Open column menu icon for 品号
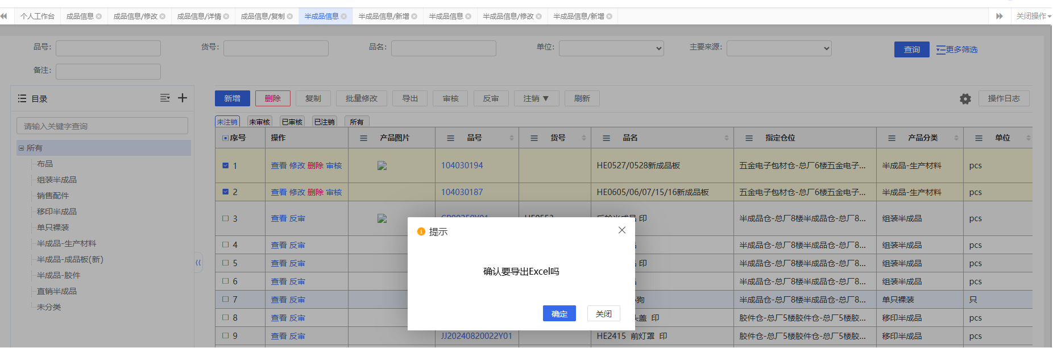This screenshot has width=1053, height=348. coord(451,138)
